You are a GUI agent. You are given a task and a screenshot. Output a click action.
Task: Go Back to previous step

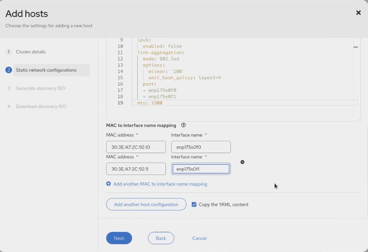tap(161, 238)
